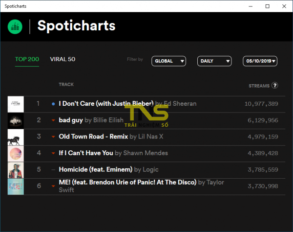Click the red trend arrow for Old Town Road
This screenshot has width=293, height=232.
pos(53,137)
